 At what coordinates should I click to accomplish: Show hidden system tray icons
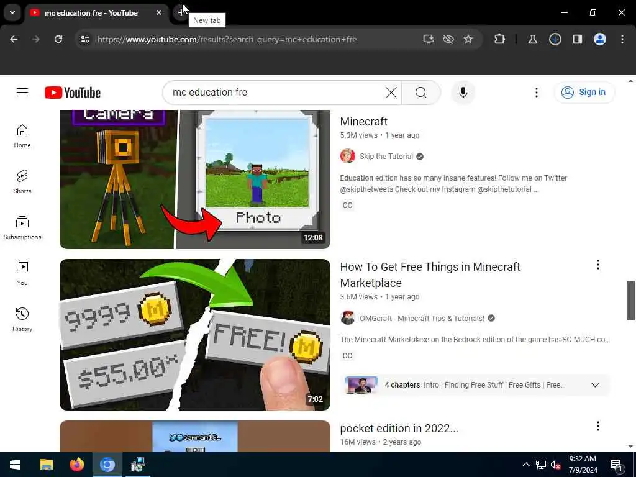coord(525,465)
